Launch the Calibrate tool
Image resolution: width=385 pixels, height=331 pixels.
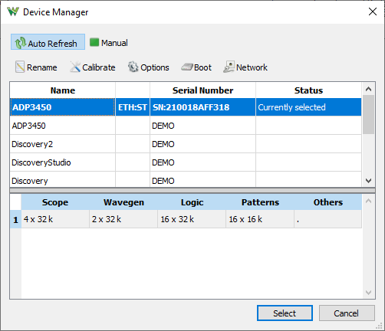(93, 67)
